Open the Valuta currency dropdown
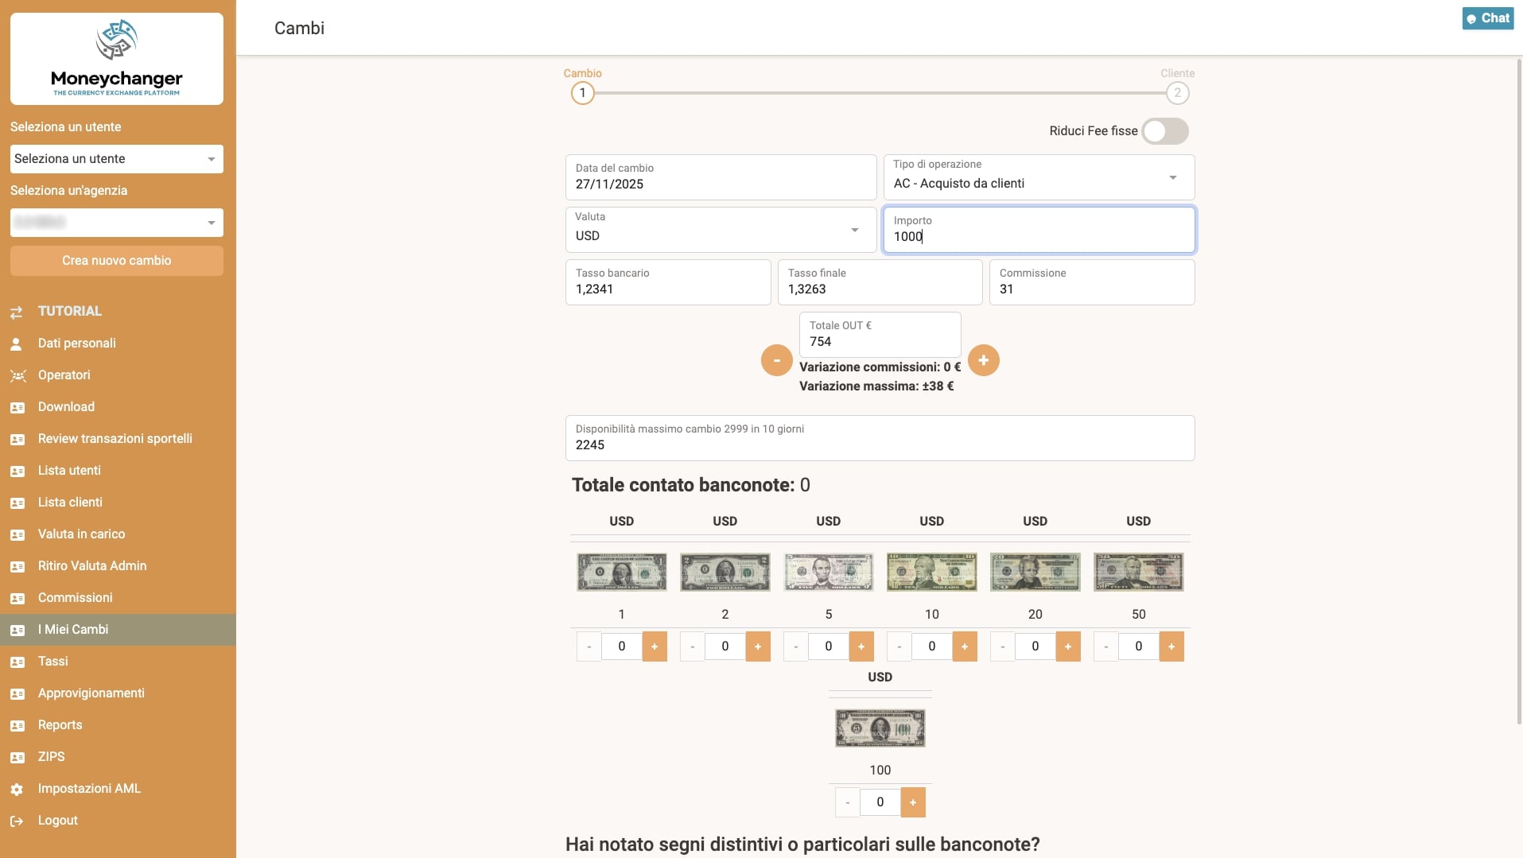The width and height of the screenshot is (1523, 858). 721,230
